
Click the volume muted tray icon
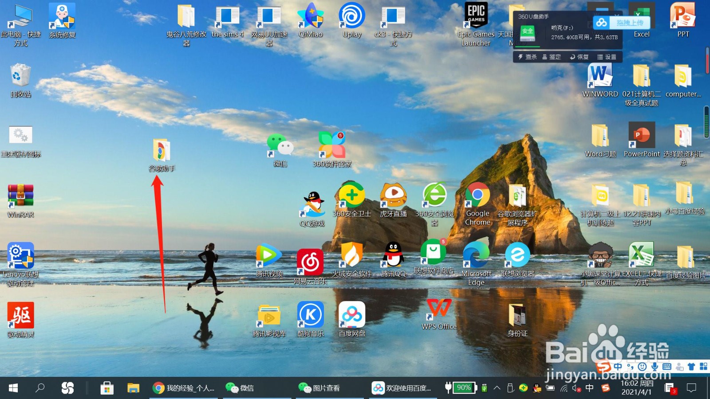[x=576, y=388]
